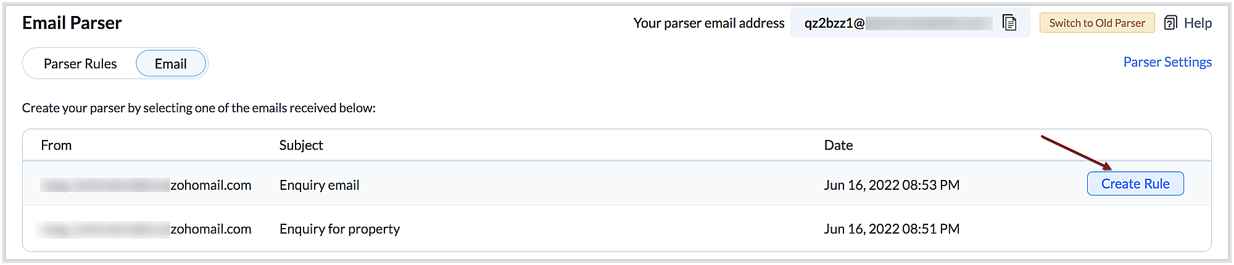
Task: Select the "Enquiry for property" subject
Action: click(x=339, y=229)
